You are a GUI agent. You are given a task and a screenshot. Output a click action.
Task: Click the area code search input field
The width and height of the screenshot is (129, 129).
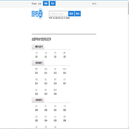point(58,14)
